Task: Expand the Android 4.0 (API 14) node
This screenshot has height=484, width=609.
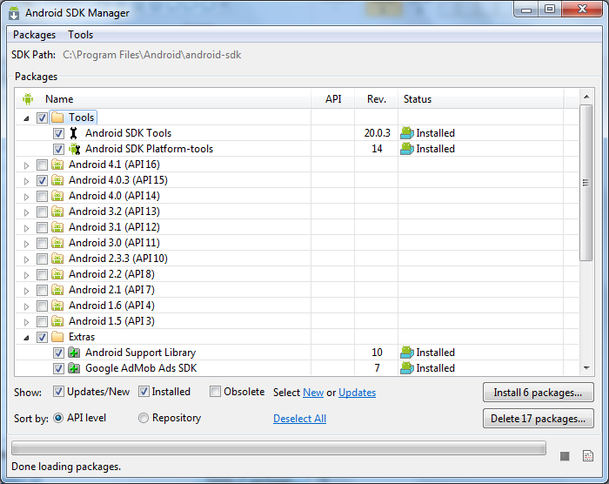Action: [x=26, y=197]
